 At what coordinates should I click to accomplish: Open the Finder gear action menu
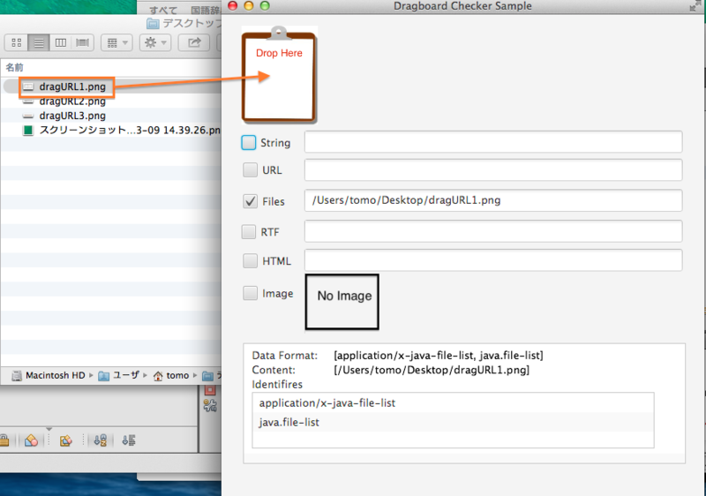[x=155, y=42]
